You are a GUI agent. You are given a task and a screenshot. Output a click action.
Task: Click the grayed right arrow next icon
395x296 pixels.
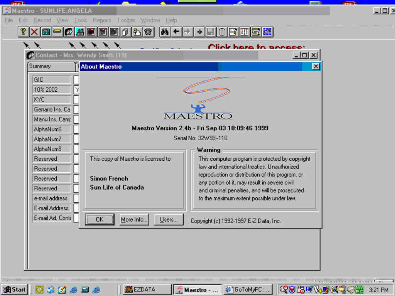188,32
